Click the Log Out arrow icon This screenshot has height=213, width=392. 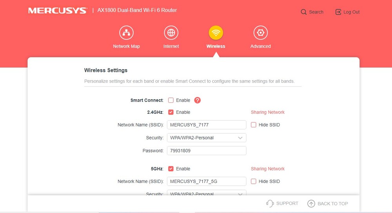tap(338, 12)
